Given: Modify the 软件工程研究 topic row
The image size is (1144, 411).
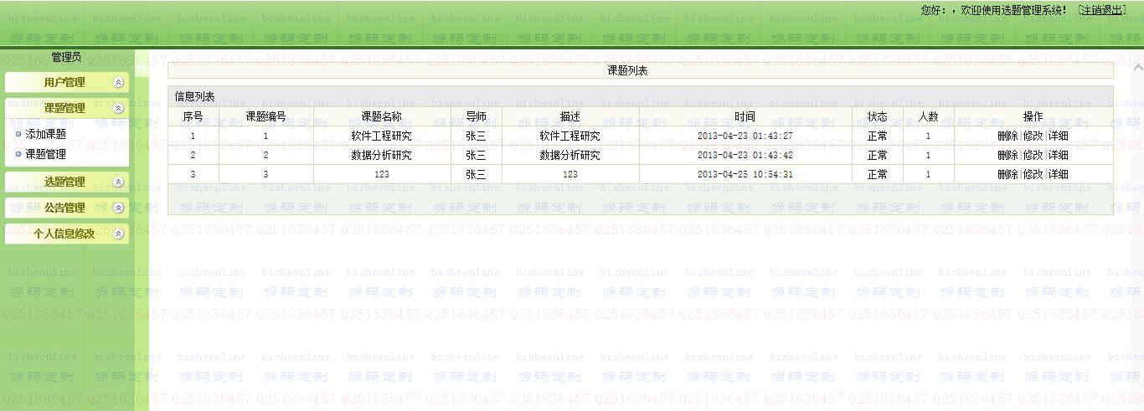Looking at the screenshot, I should [x=1033, y=136].
